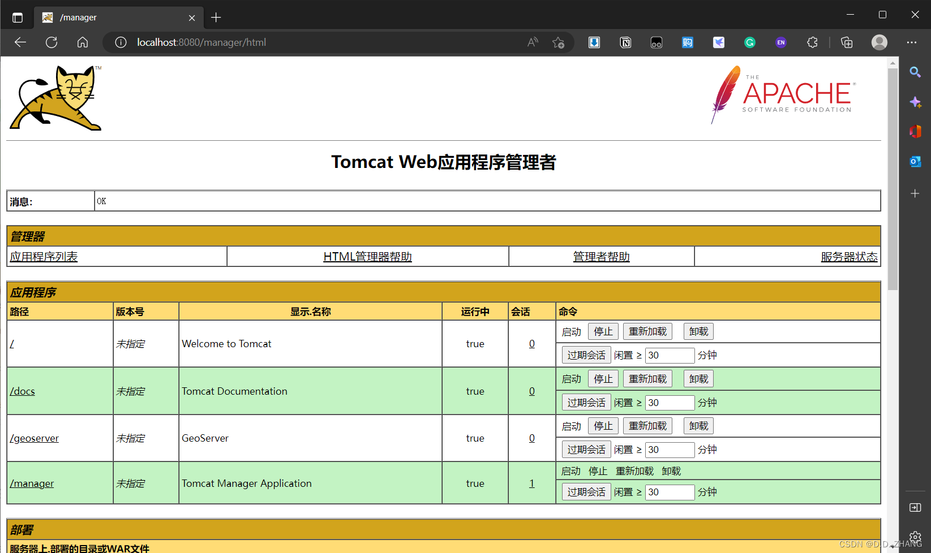Click the address bar URL

[201, 42]
